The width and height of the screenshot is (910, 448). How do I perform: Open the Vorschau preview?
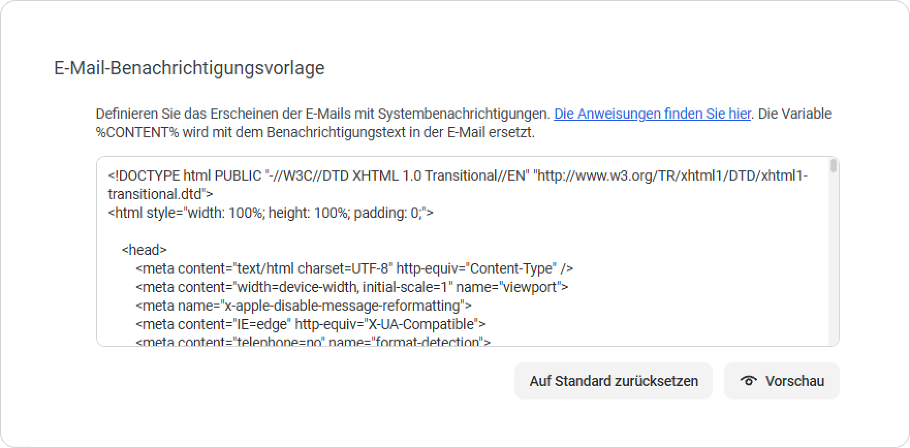click(781, 381)
